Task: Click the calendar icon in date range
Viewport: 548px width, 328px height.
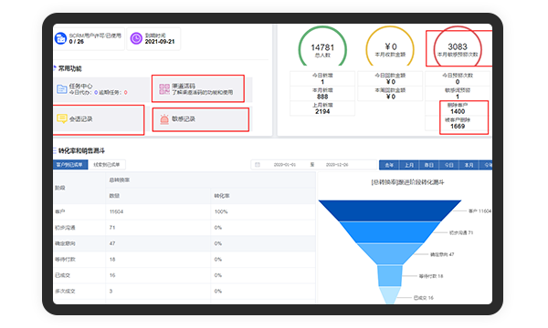Action: pos(258,165)
